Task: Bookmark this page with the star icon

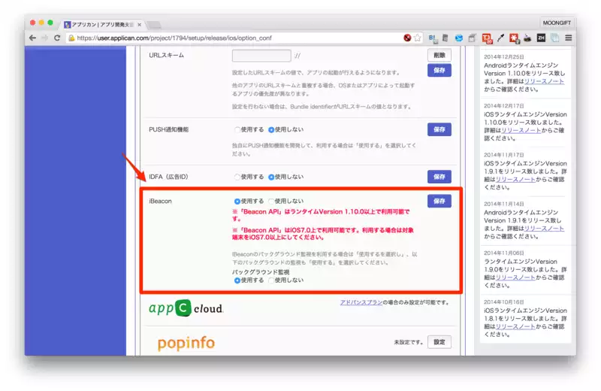Action: coord(418,38)
